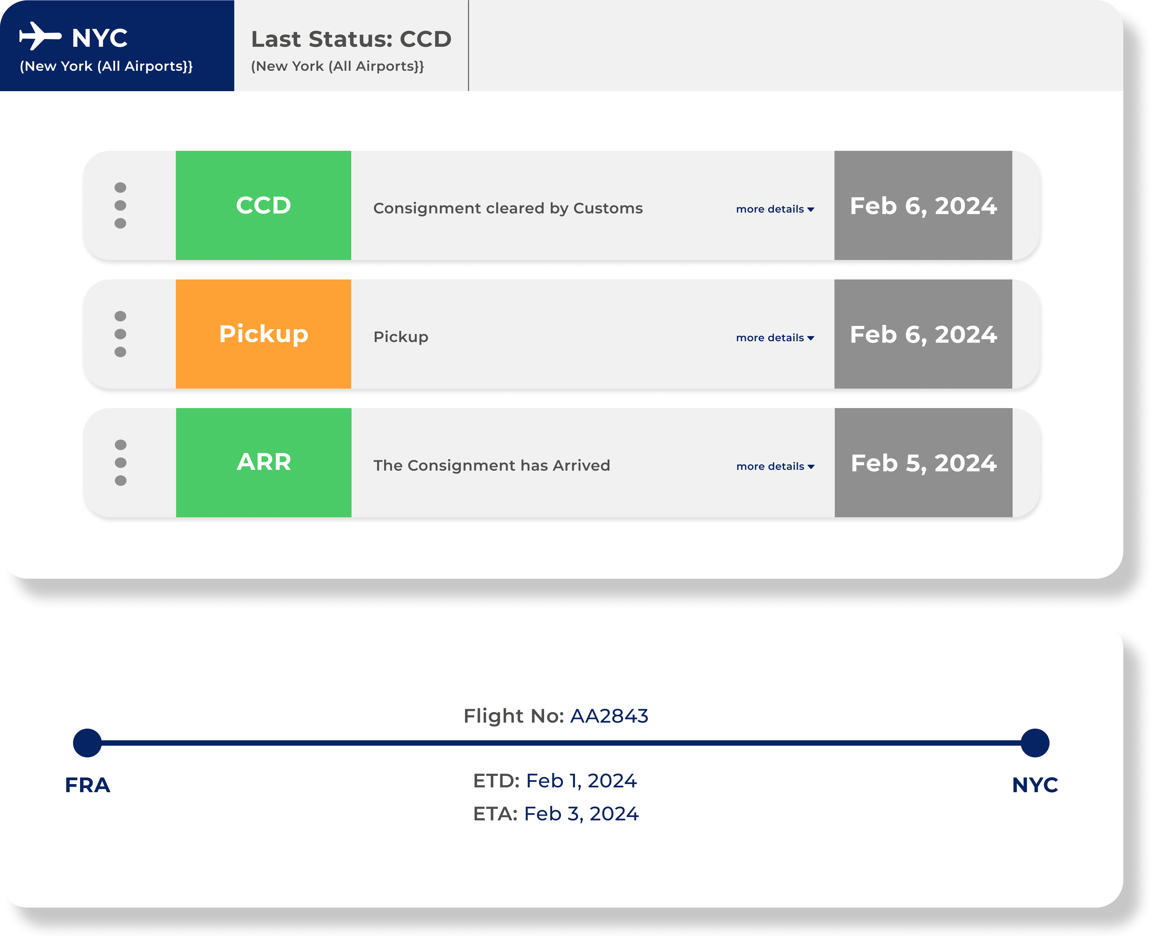Open the three-dot menu on CCD row
1153x940 pixels.
point(120,205)
